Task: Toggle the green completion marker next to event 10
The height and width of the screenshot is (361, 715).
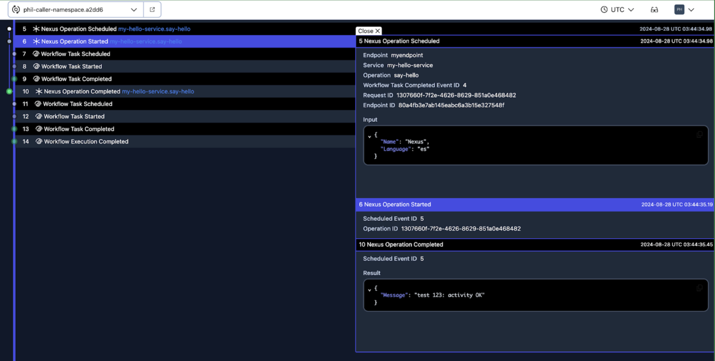Action: point(9,91)
